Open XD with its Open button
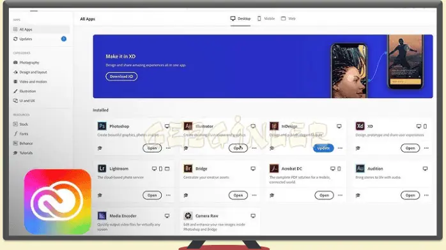 [x=410, y=148]
